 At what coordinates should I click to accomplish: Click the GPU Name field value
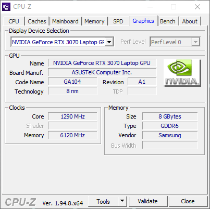pos(102,63)
